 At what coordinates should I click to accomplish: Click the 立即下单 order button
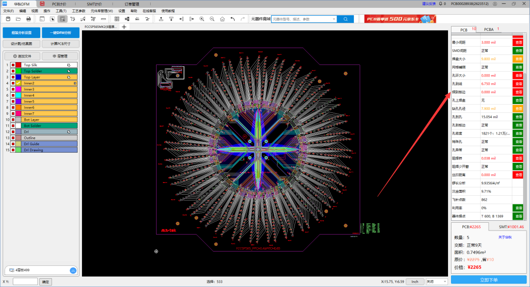488,280
